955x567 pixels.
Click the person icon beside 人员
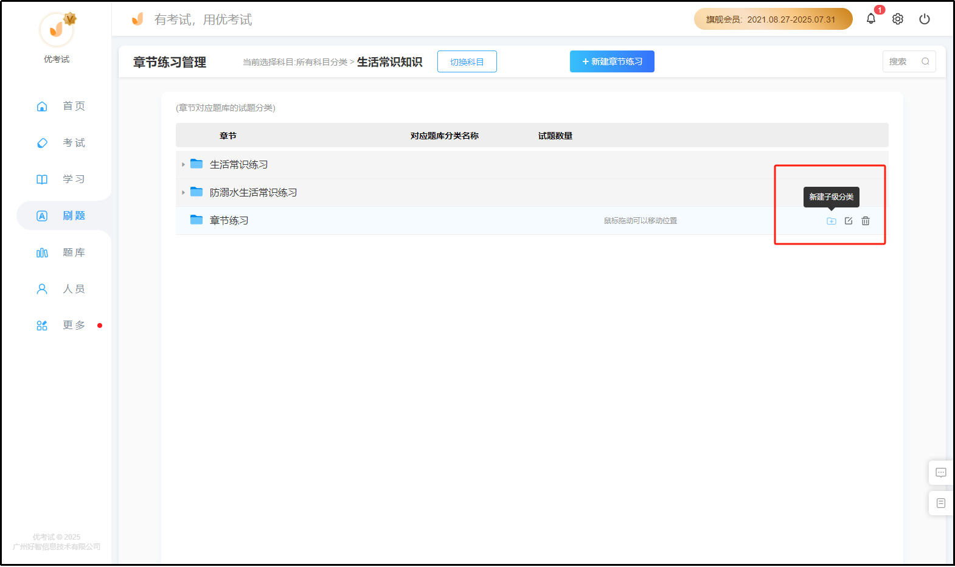pyautogui.click(x=42, y=289)
